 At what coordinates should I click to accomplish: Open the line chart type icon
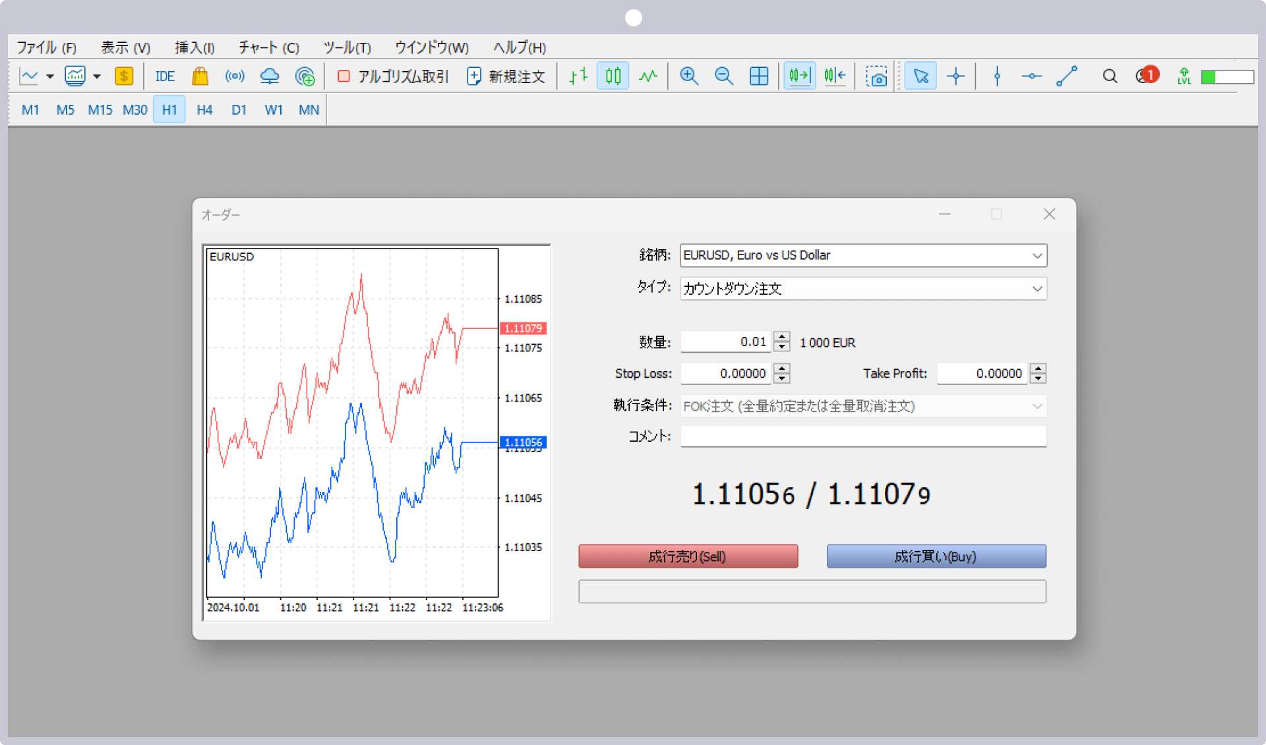29,76
